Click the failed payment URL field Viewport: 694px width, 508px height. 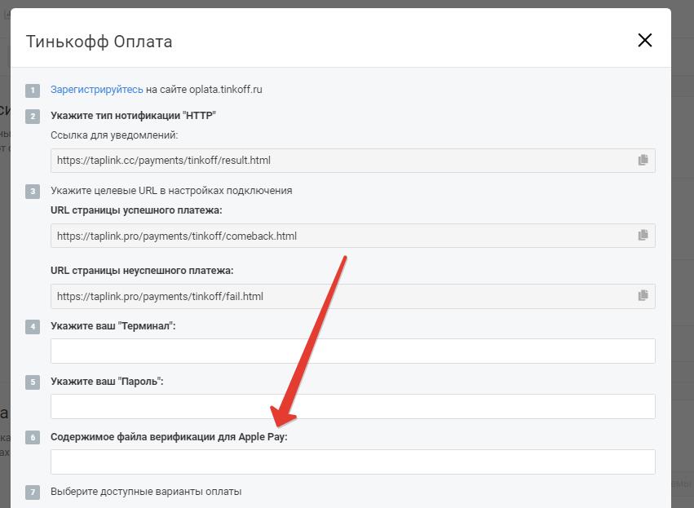point(353,296)
